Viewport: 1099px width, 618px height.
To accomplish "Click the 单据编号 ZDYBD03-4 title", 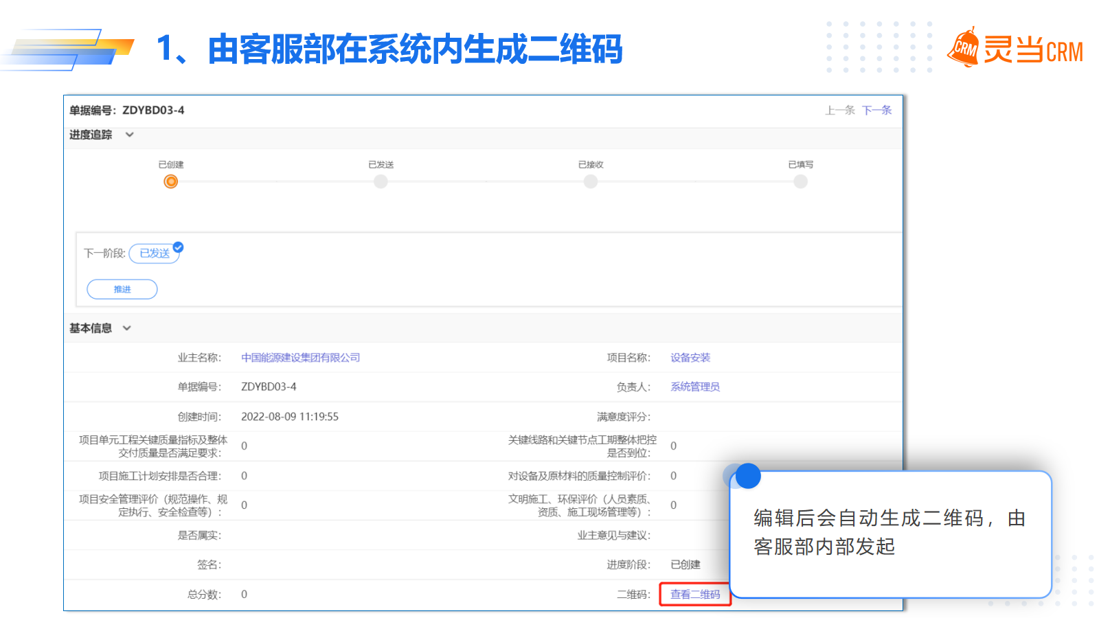I will tap(127, 110).
